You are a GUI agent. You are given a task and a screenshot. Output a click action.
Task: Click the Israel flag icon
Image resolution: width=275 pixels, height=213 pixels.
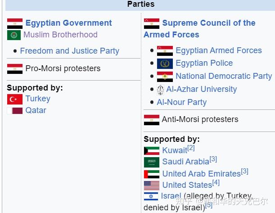coord(151,196)
